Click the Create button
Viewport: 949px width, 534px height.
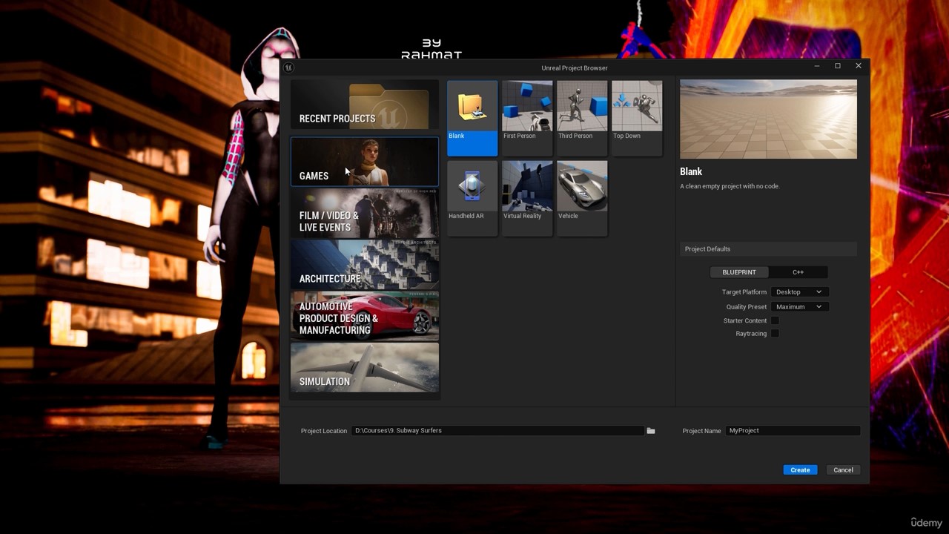[800, 469]
